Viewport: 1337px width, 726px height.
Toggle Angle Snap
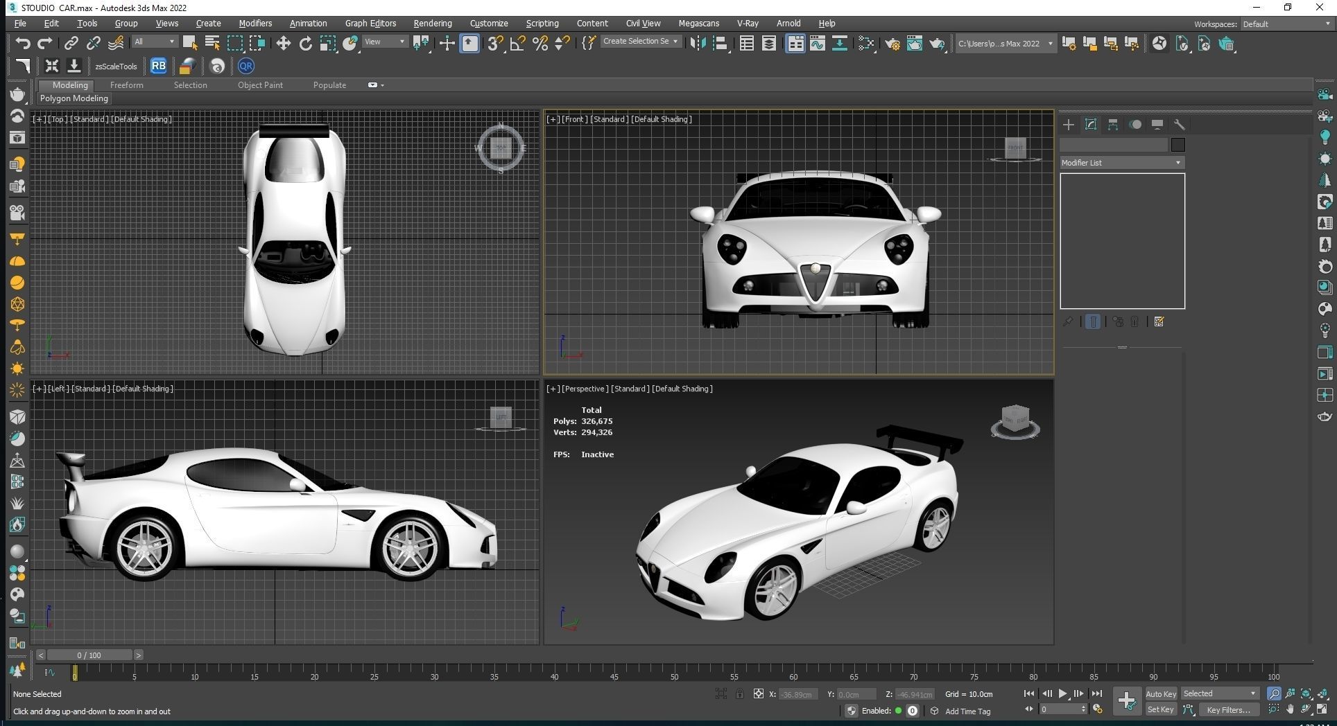(x=517, y=44)
